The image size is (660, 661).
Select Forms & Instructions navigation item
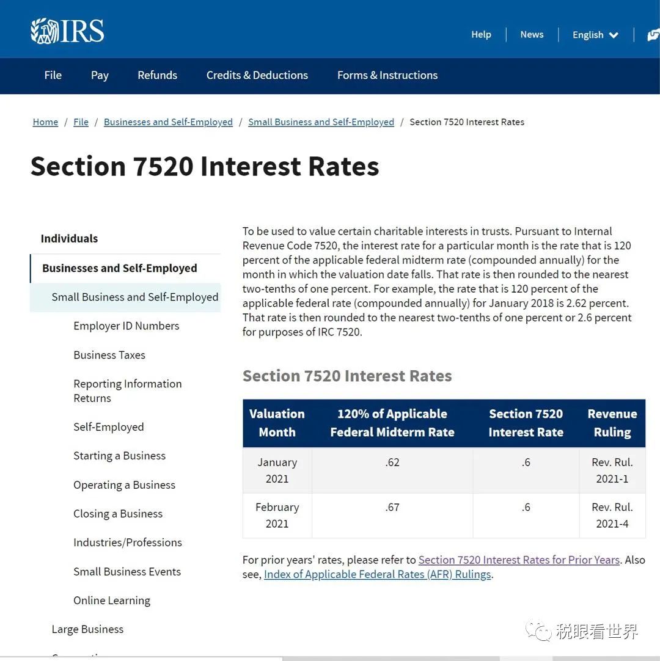[387, 75]
